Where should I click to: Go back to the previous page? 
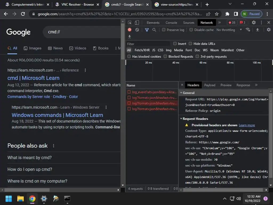(x=6, y=14)
